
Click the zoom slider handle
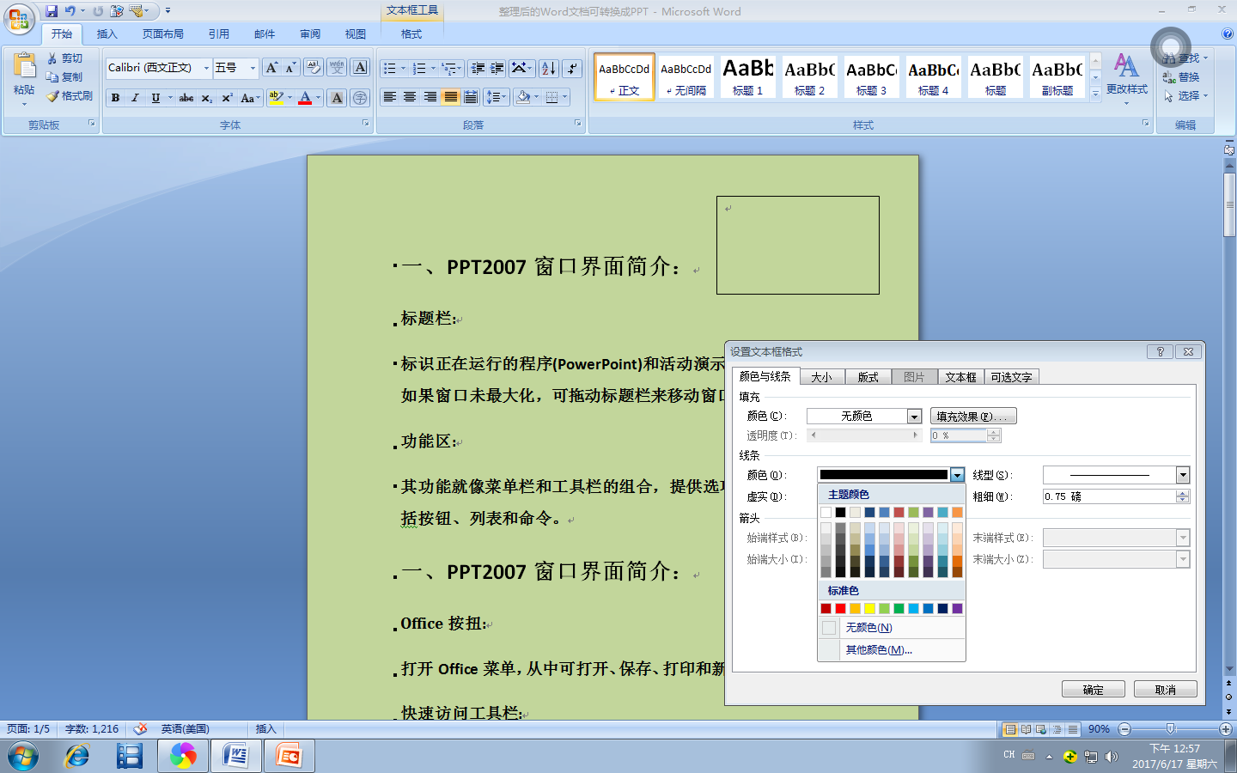(x=1169, y=729)
